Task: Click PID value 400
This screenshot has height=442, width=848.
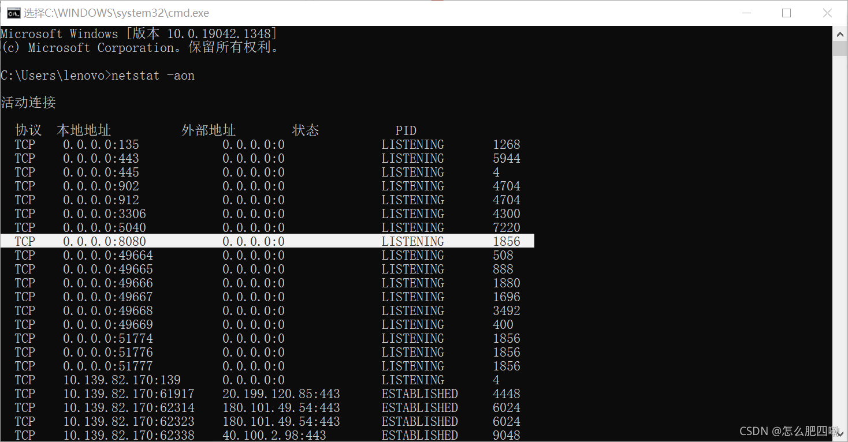Action: pos(503,325)
